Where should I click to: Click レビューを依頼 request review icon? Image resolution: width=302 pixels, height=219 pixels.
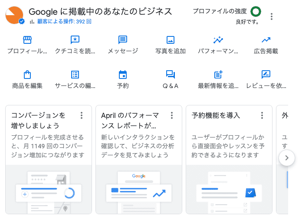pos(266,75)
